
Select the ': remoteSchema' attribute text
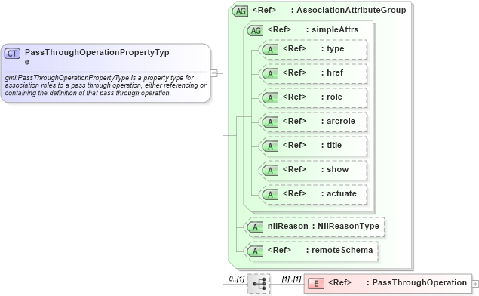[x=339, y=250]
